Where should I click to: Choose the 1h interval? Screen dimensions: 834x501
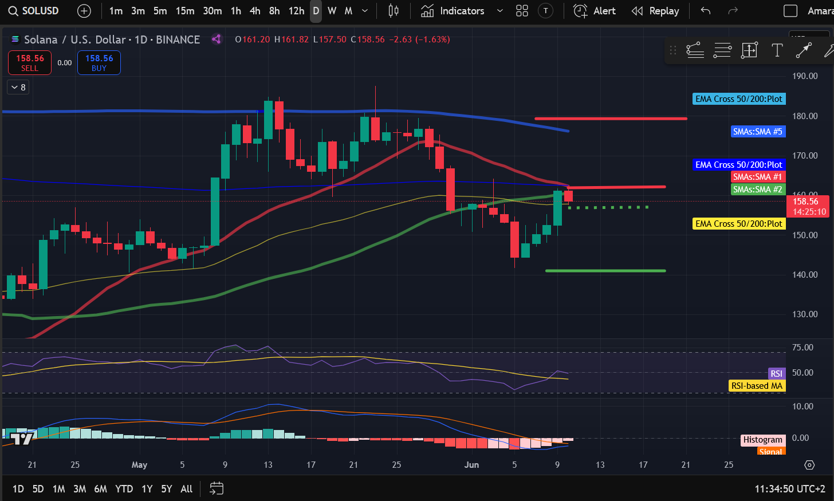point(236,11)
